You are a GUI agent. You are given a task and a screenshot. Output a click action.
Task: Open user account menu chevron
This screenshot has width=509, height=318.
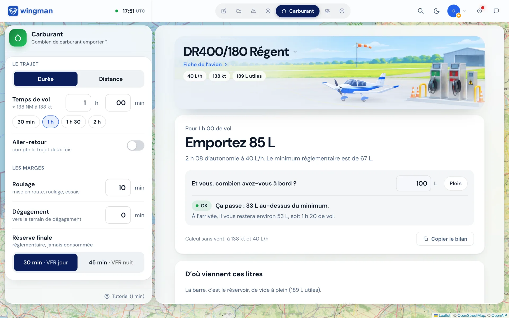tap(465, 11)
